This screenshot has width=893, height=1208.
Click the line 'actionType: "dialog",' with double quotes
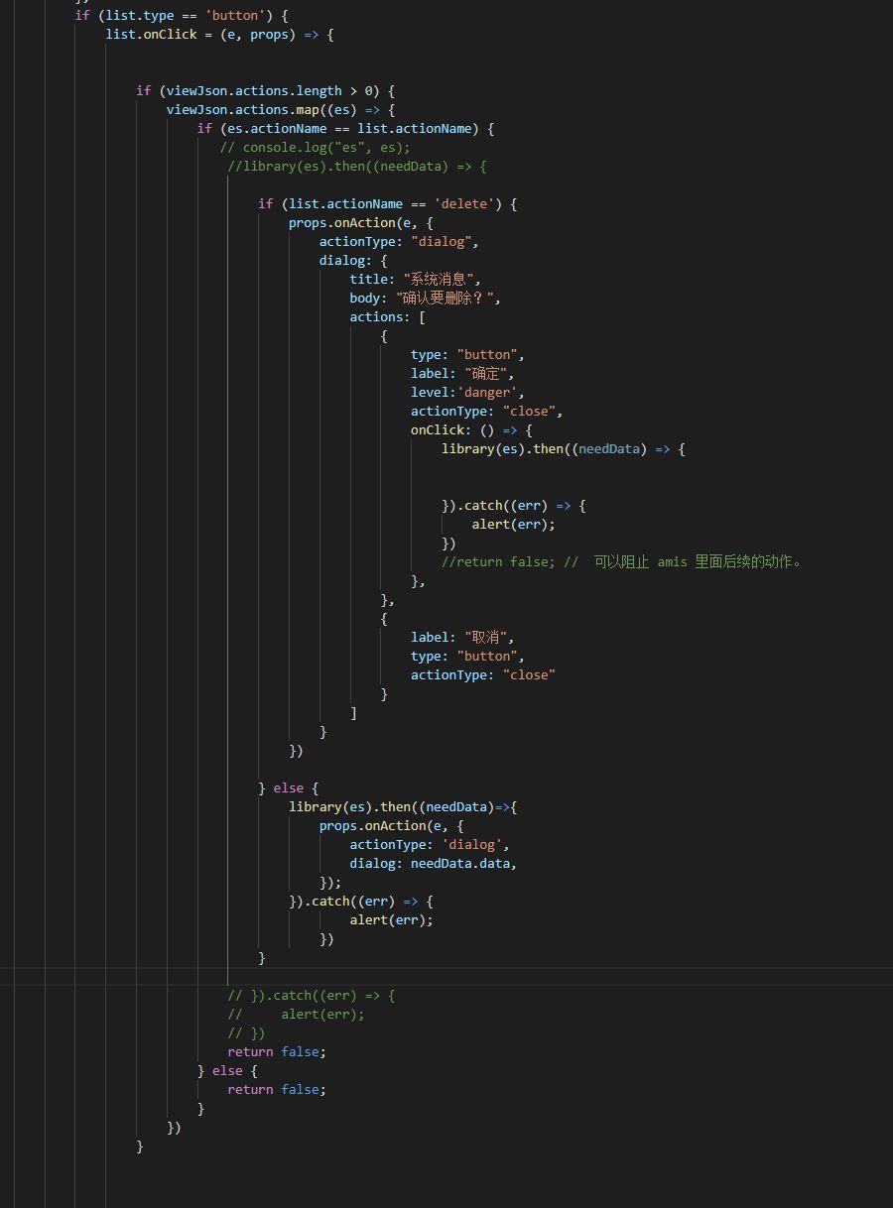click(399, 242)
